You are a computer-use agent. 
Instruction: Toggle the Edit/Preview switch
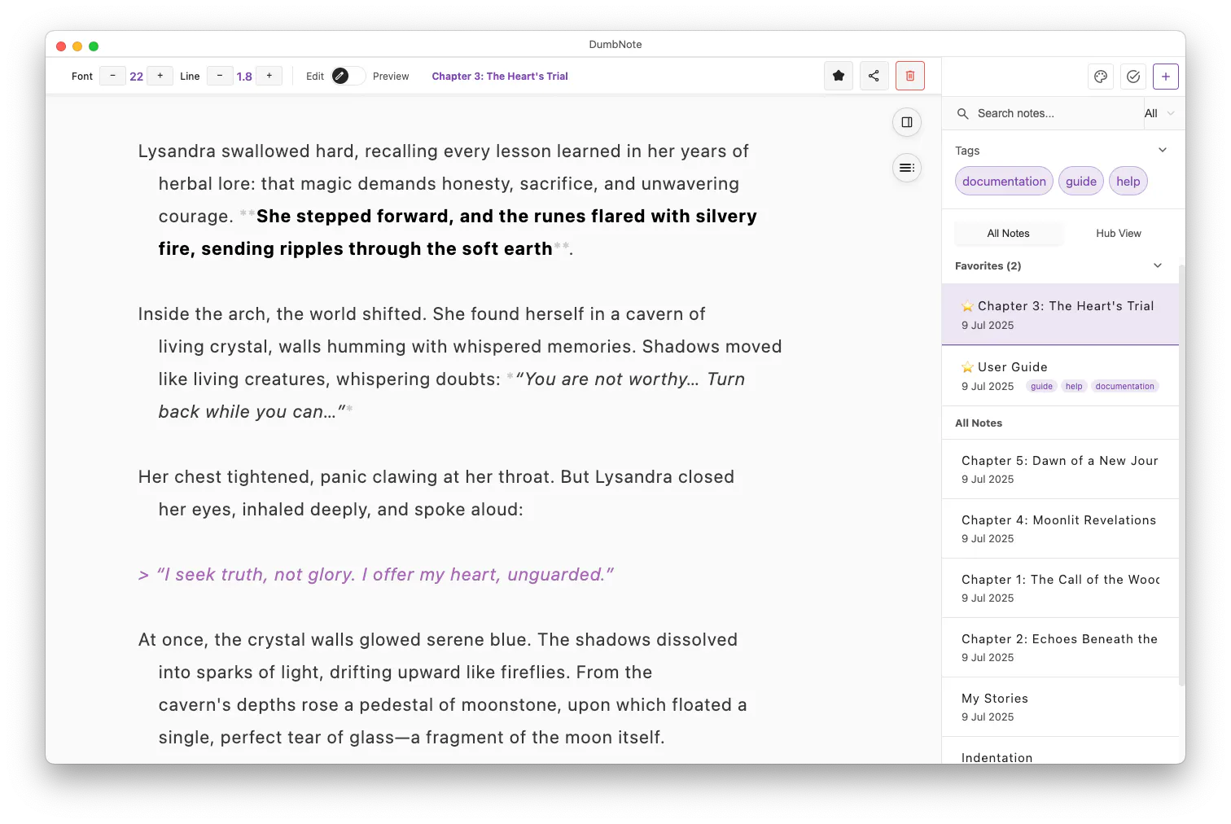pyautogui.click(x=348, y=76)
